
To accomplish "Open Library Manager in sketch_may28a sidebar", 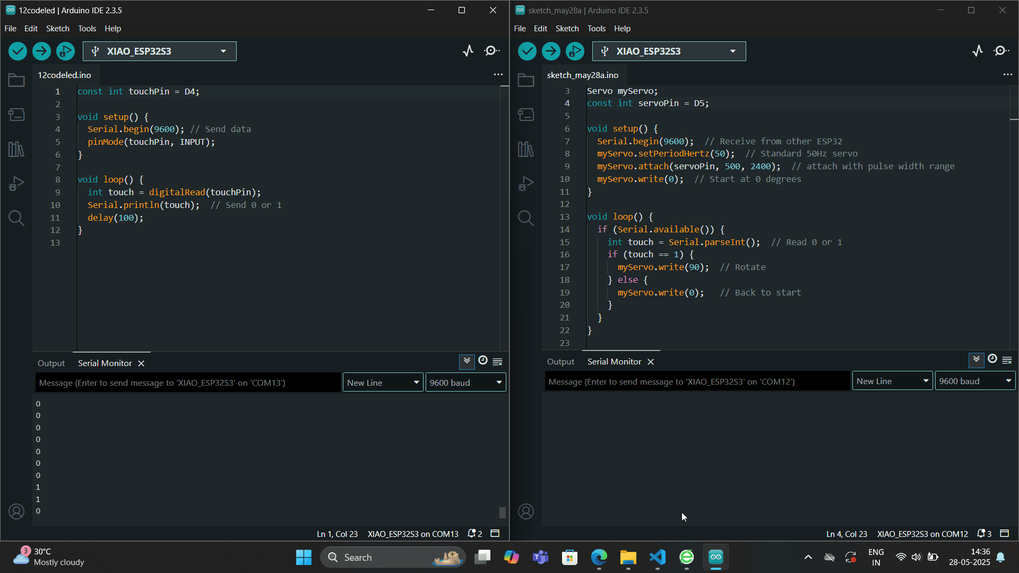I will click(526, 149).
